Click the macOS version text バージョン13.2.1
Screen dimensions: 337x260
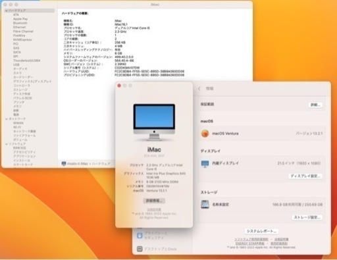(309, 134)
